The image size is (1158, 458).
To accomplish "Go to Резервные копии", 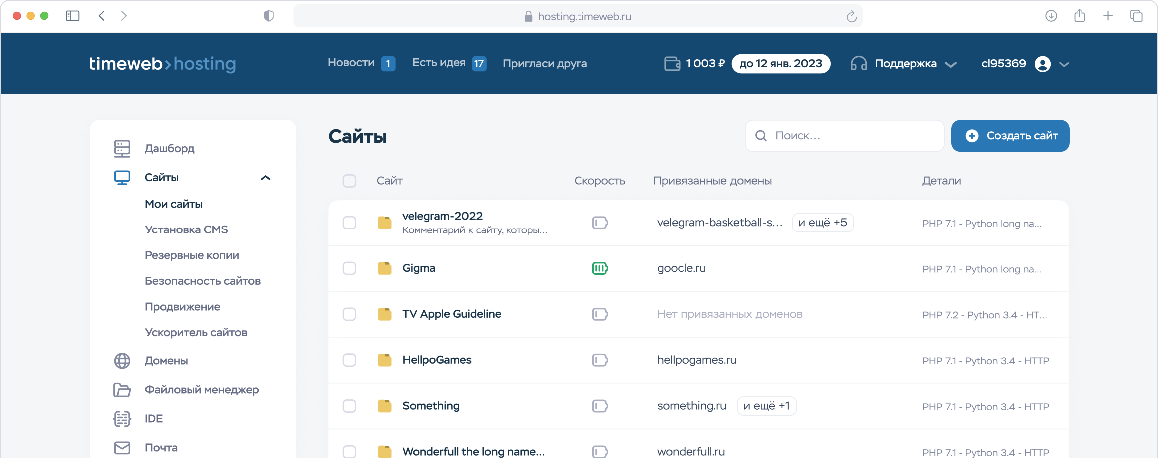I will pyautogui.click(x=192, y=255).
